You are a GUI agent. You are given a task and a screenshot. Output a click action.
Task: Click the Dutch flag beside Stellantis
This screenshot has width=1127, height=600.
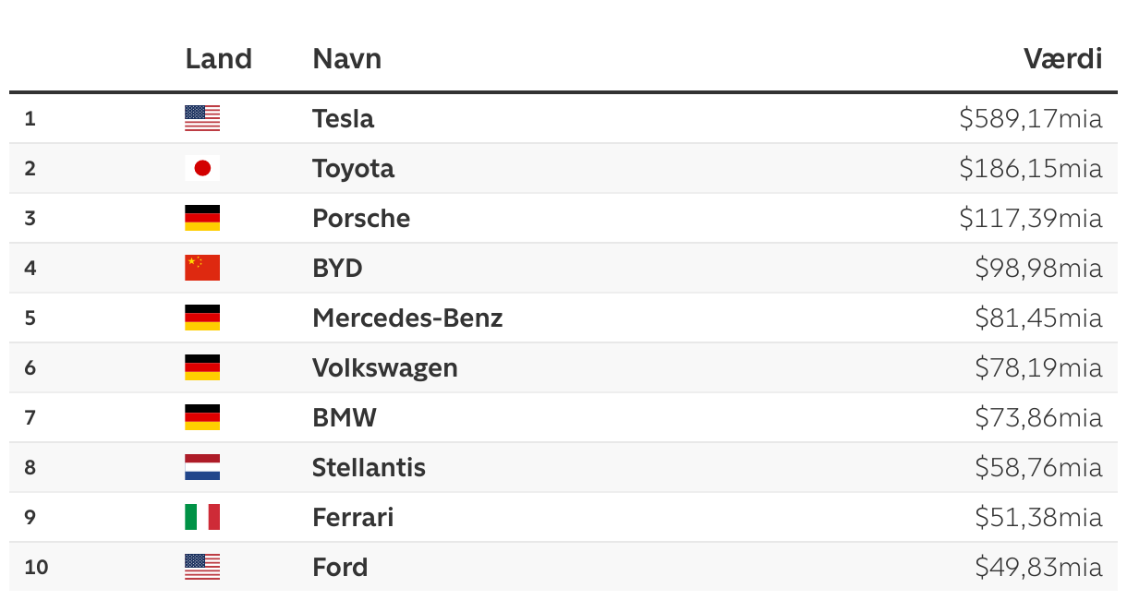pos(202,467)
